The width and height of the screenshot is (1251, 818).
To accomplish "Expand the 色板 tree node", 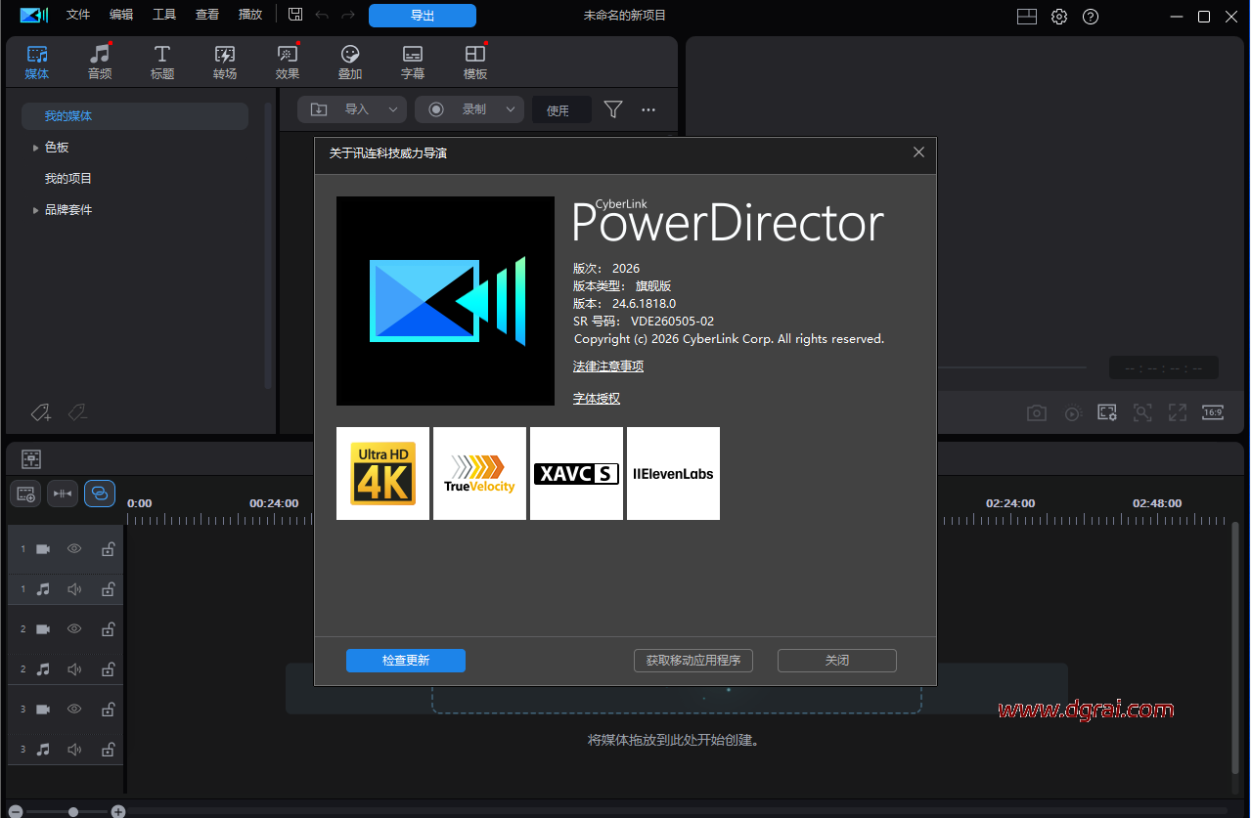I will [x=36, y=148].
